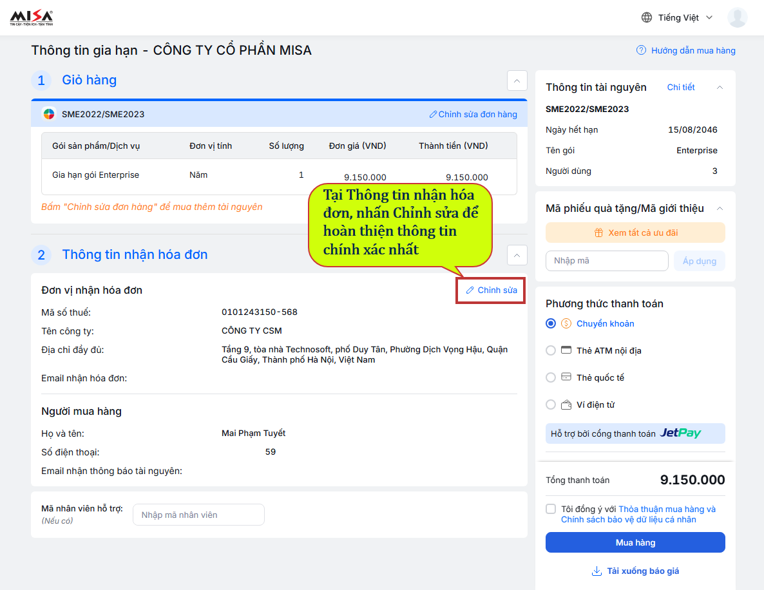The image size is (764, 590).
Task: Click the Nhập mã nhân viên field
Action: (199, 515)
